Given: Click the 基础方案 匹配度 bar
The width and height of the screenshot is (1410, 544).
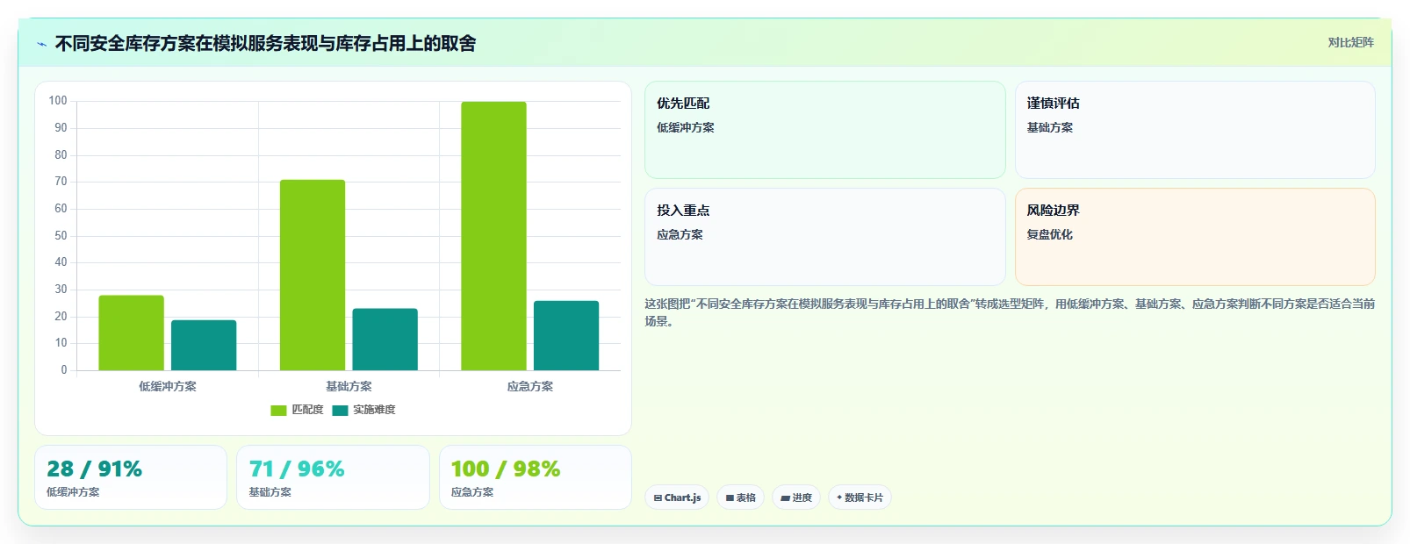Looking at the screenshot, I should [313, 275].
